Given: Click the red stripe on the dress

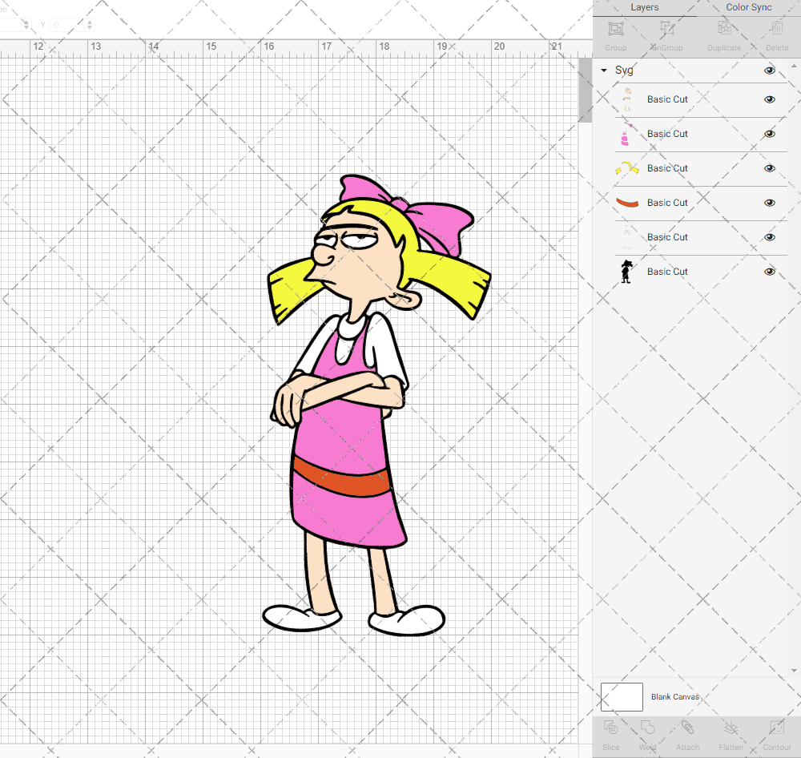Looking at the screenshot, I should tap(341, 478).
